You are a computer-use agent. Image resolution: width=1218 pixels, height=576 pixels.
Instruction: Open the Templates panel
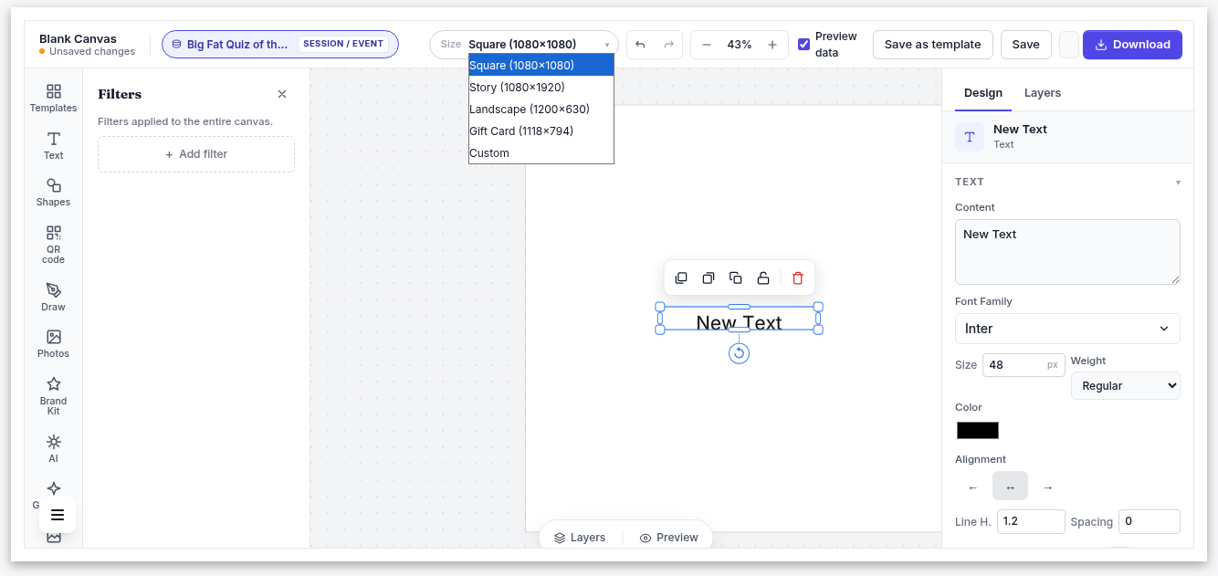point(53,99)
